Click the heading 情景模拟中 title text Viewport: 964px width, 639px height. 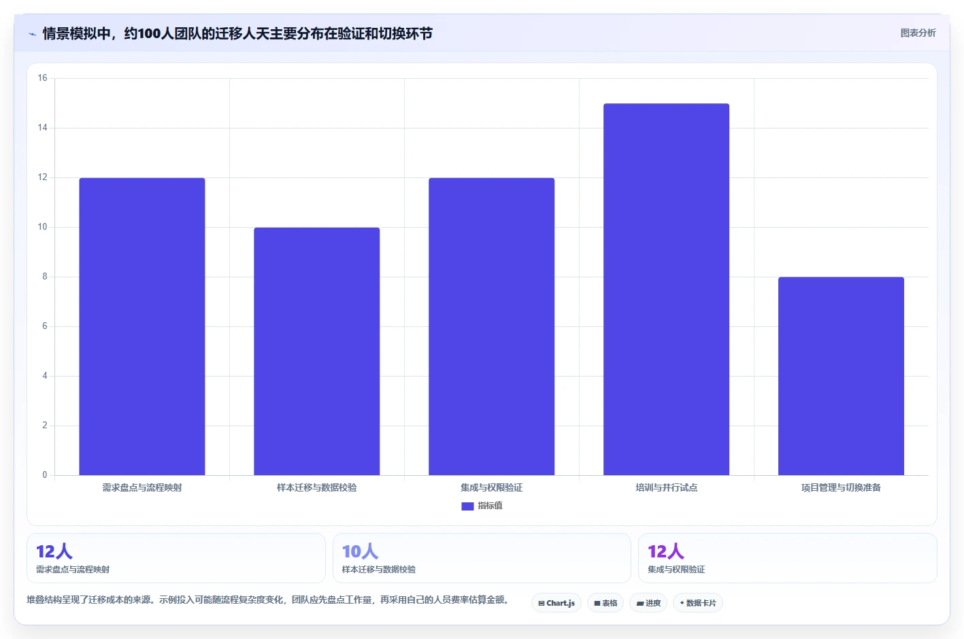[237, 33]
